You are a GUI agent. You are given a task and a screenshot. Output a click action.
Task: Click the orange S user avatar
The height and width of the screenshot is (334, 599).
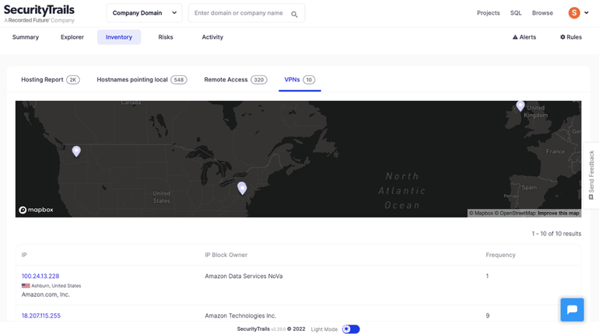[574, 13]
